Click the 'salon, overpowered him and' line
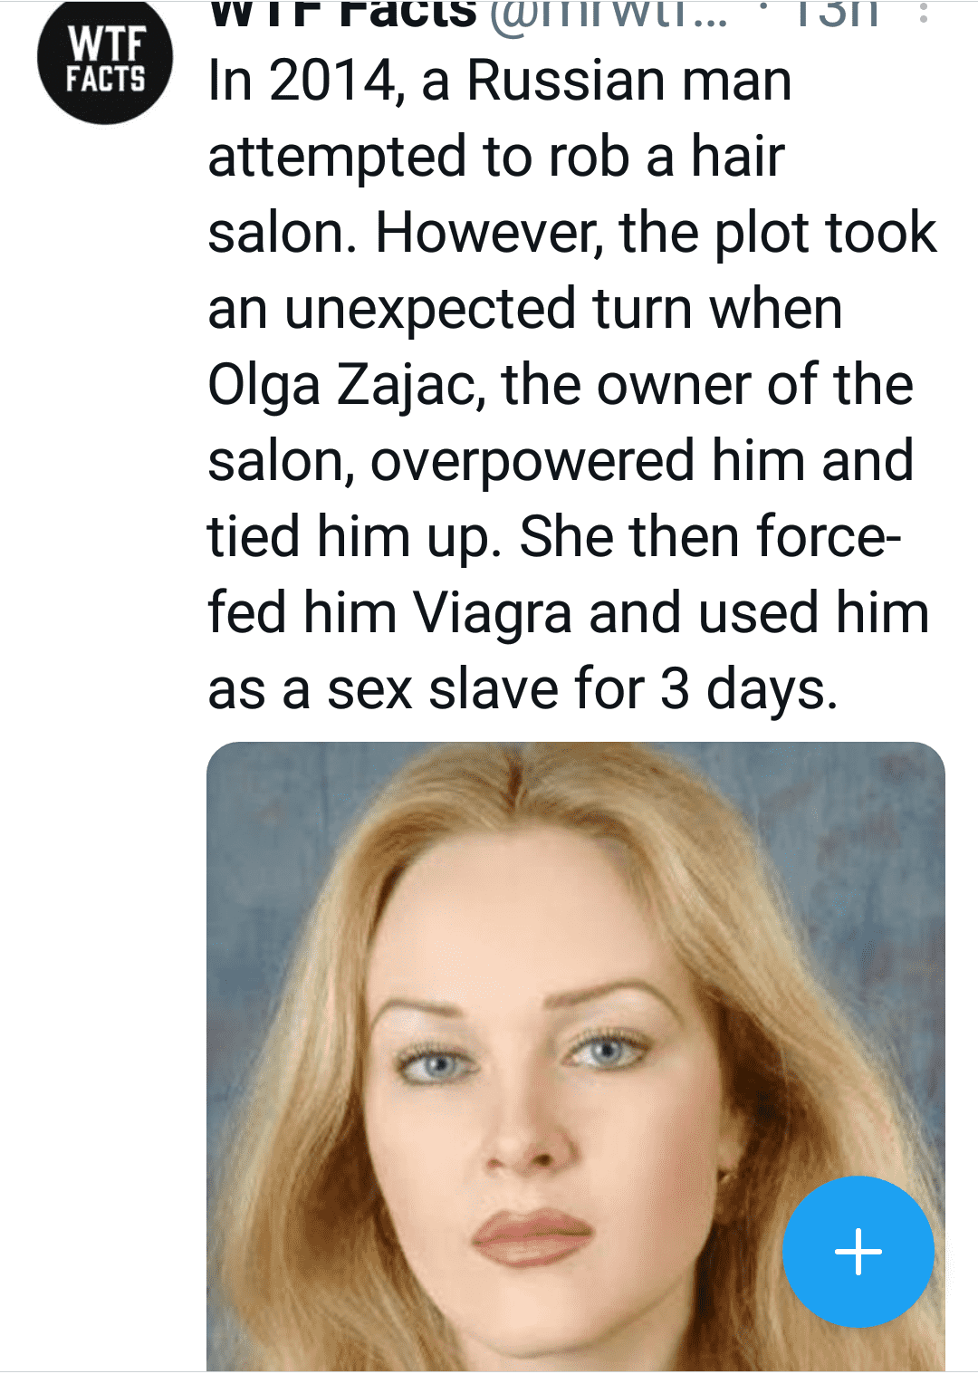The width and height of the screenshot is (978, 1374). [561, 461]
